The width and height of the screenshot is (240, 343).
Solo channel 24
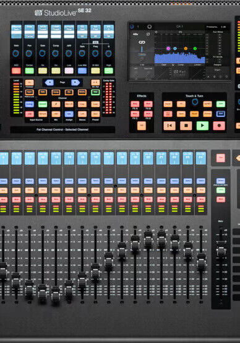(x=200, y=190)
